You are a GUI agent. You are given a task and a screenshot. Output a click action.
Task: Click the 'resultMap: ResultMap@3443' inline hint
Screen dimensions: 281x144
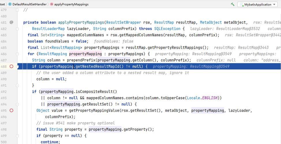point(241,48)
